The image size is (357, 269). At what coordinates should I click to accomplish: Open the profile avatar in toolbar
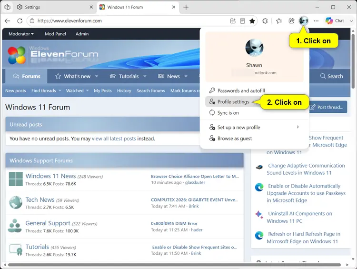pyautogui.click(x=304, y=21)
